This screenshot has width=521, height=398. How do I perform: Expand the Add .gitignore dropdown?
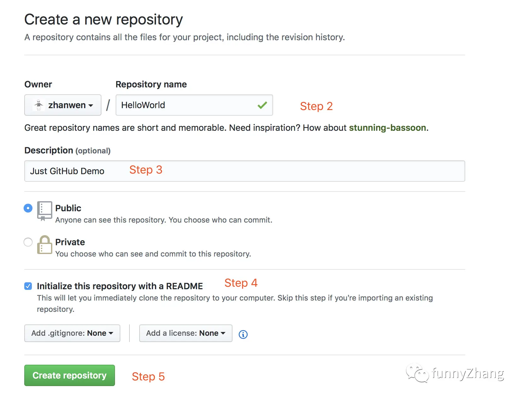point(72,333)
